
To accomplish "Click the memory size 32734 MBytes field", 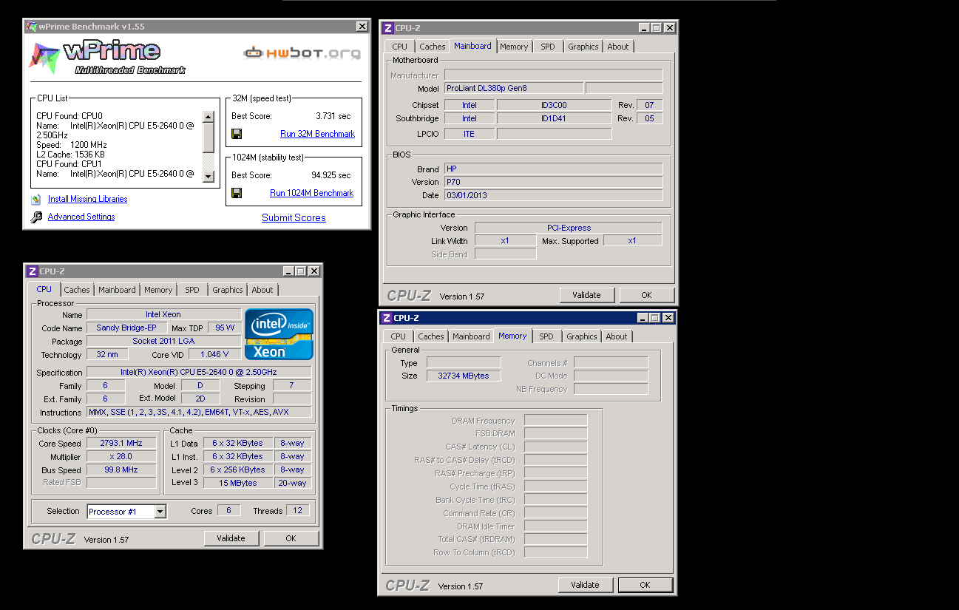I will click(x=464, y=376).
